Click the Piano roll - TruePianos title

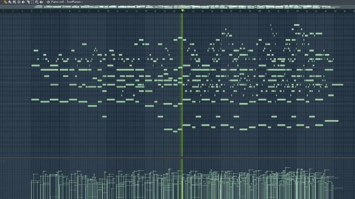[x=66, y=2]
